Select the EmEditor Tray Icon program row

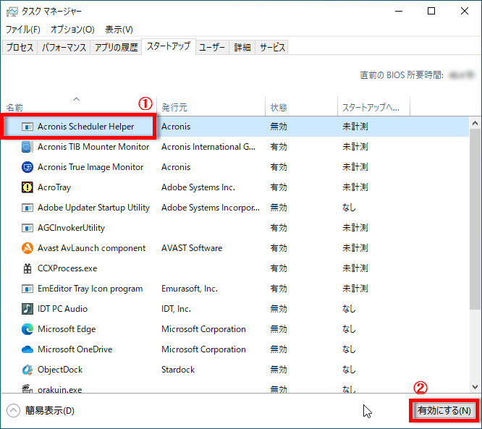pyautogui.click(x=90, y=289)
